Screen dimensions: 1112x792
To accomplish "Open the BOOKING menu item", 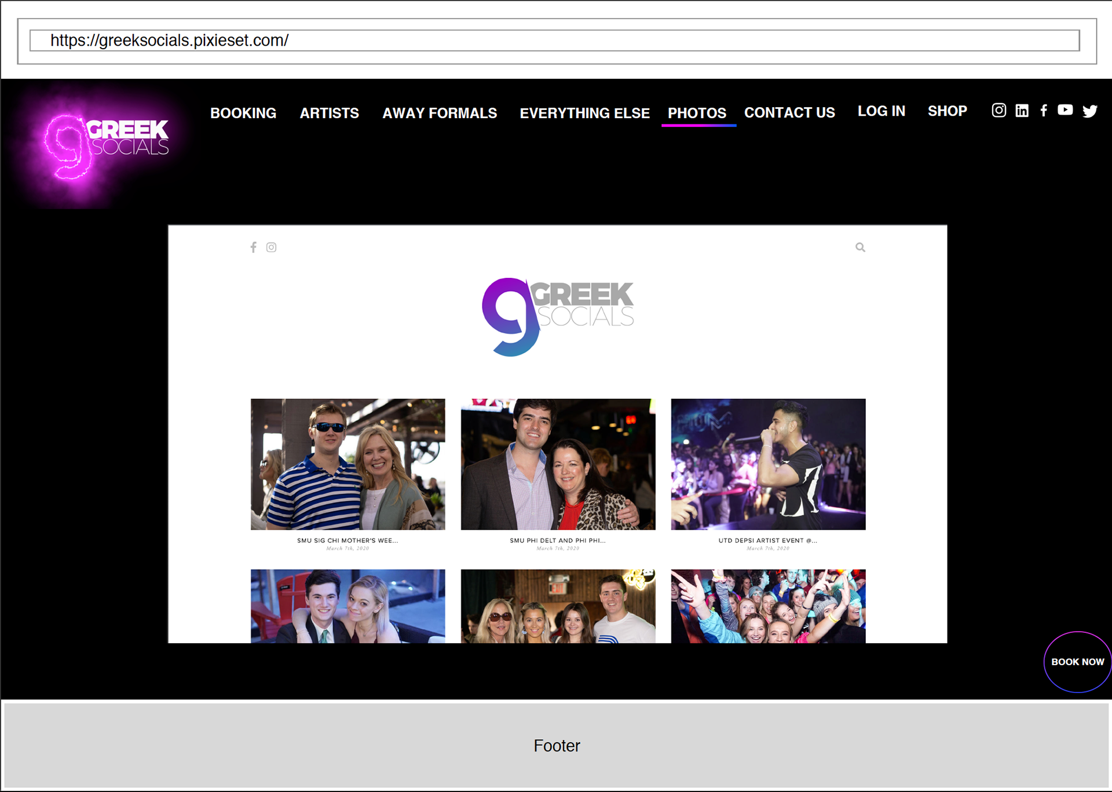I will click(243, 113).
